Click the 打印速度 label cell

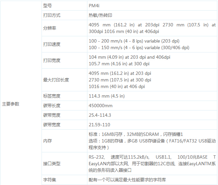point(52,44)
